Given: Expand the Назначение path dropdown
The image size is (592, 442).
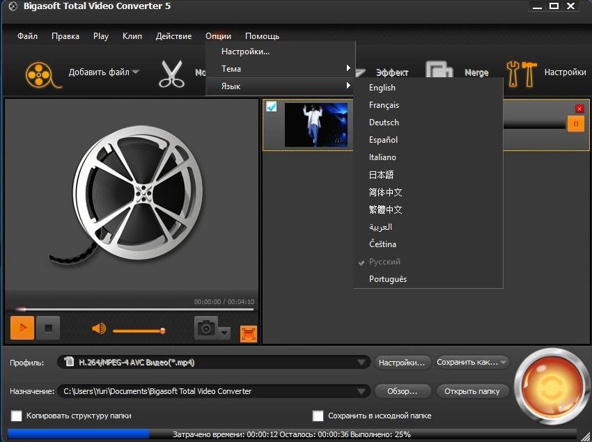Looking at the screenshot, I should pos(361,391).
